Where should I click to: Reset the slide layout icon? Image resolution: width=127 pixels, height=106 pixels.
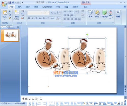(23, 14)
